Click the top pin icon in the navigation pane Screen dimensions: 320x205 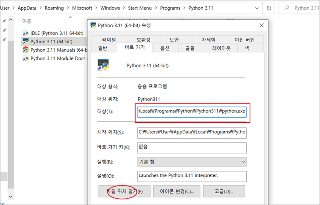[x=4, y=21]
